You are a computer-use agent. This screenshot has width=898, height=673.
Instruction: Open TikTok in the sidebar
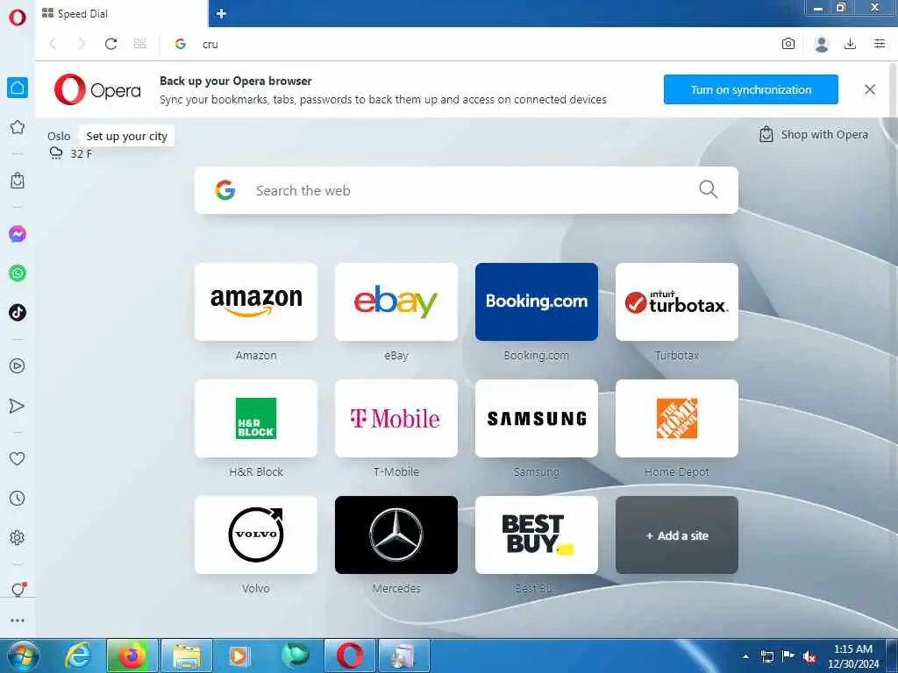pyautogui.click(x=18, y=313)
